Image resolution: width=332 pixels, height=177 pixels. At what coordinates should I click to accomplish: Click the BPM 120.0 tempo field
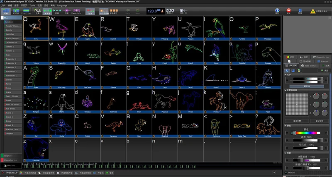tap(153, 11)
